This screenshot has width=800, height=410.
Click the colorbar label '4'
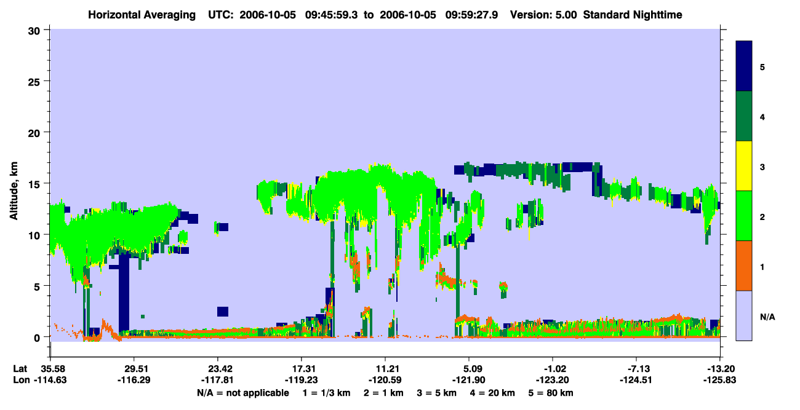click(x=762, y=116)
